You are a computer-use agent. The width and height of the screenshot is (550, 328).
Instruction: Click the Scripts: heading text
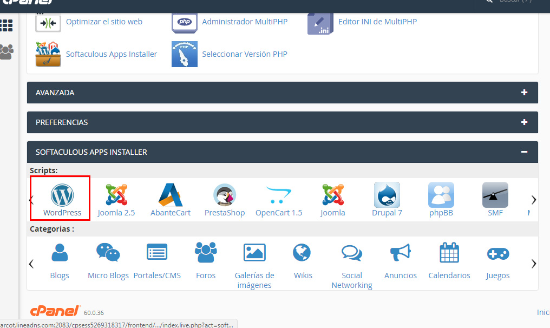[x=44, y=170]
